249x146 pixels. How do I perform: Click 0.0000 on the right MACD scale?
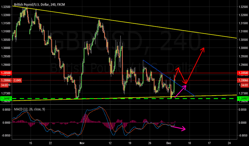243,123
